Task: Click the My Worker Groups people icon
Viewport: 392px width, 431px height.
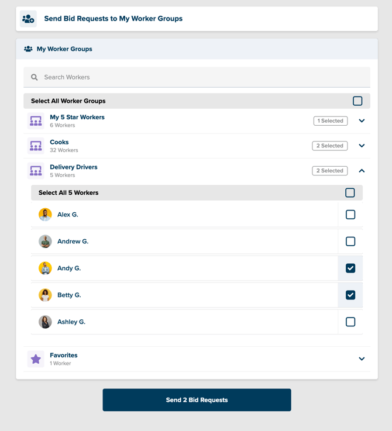Action: 28,49
